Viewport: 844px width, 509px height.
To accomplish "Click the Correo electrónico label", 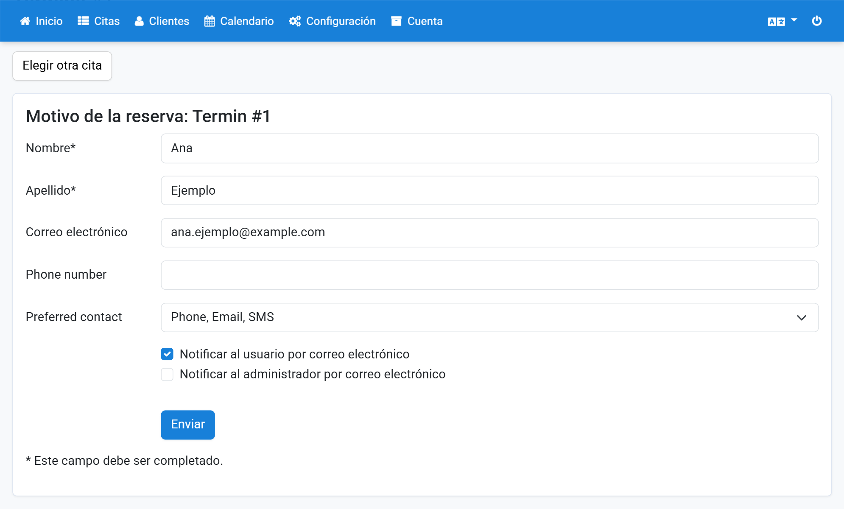I will click(x=76, y=232).
